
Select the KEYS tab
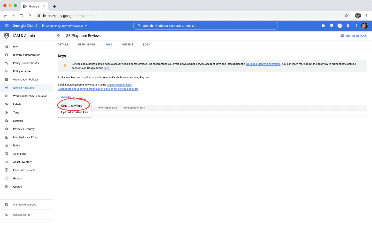109,45
